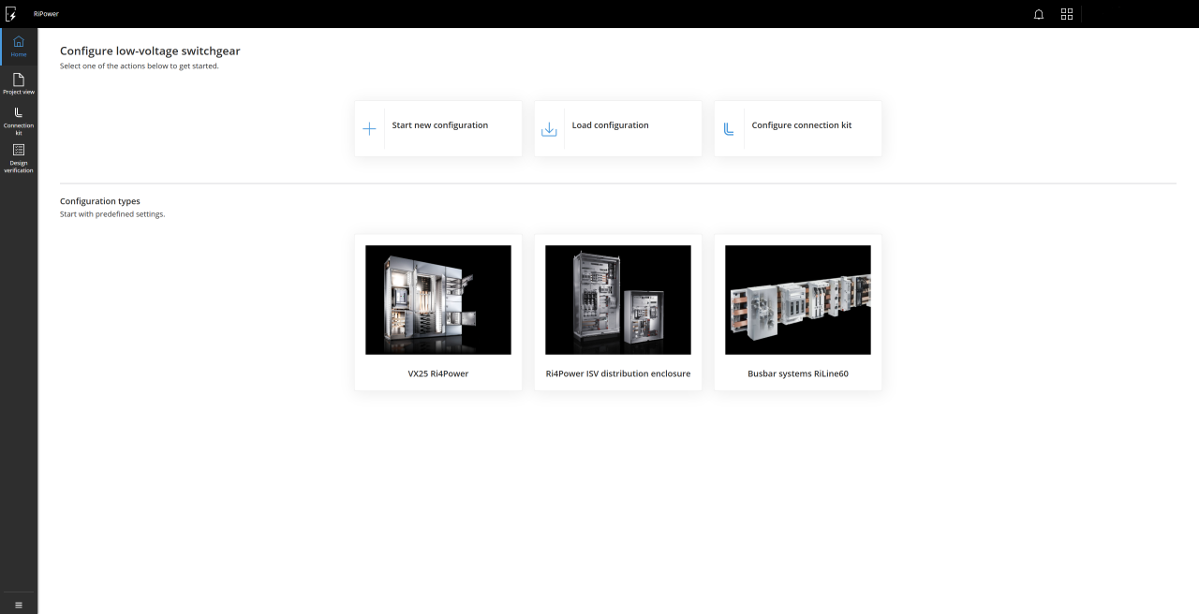Start new configuration
The height and width of the screenshot is (614, 1199).
click(x=439, y=125)
